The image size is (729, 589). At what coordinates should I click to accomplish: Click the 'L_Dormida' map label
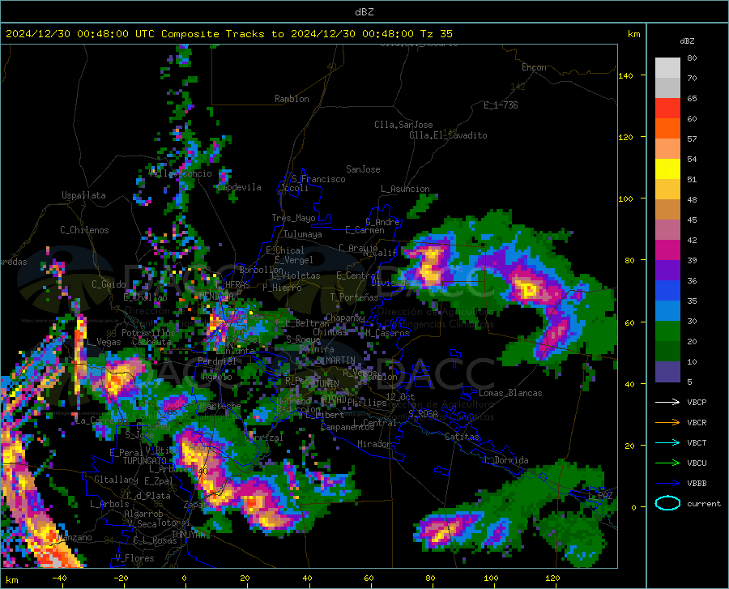tap(505, 460)
